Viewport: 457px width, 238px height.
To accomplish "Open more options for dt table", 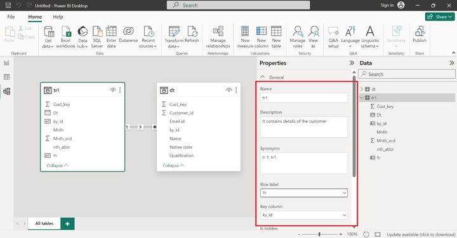I will coord(236,90).
